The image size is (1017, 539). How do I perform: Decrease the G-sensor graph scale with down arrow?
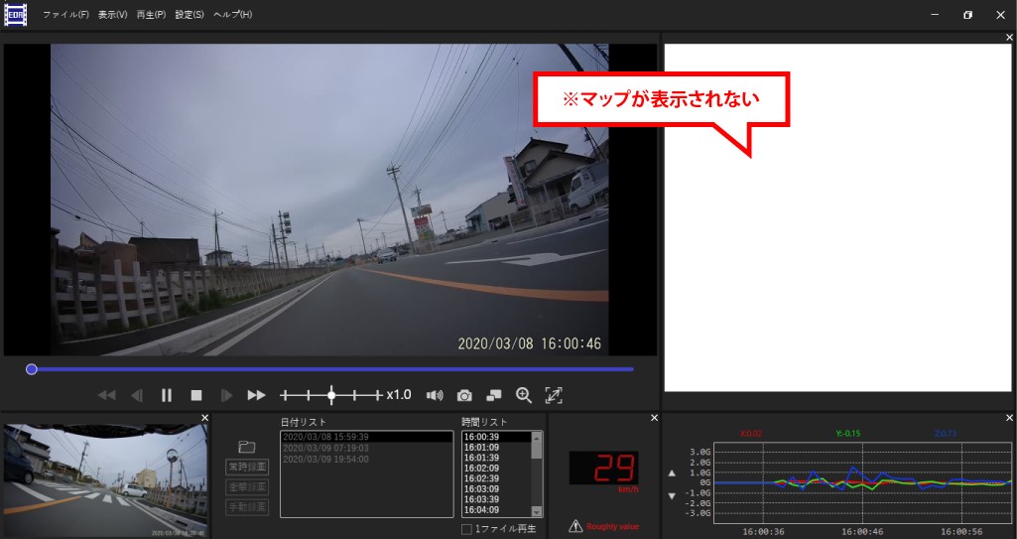point(672,495)
